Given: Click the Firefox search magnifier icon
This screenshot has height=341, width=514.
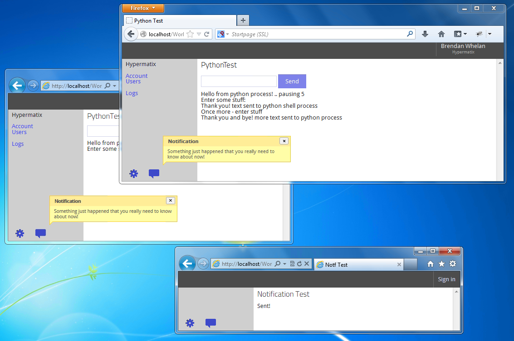Looking at the screenshot, I should pos(410,34).
